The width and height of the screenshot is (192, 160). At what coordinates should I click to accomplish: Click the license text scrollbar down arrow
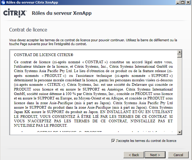click(180, 132)
